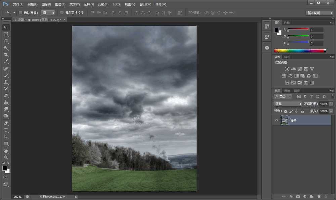
Task: Click the delete layer trash icon
Action: [x=326, y=197]
